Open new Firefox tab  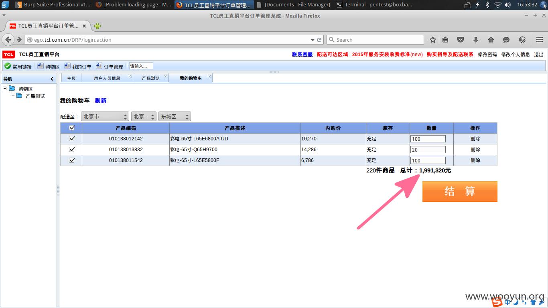click(x=97, y=26)
